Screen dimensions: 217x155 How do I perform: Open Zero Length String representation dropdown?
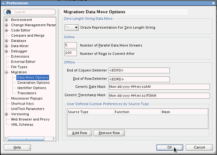click(72, 27)
